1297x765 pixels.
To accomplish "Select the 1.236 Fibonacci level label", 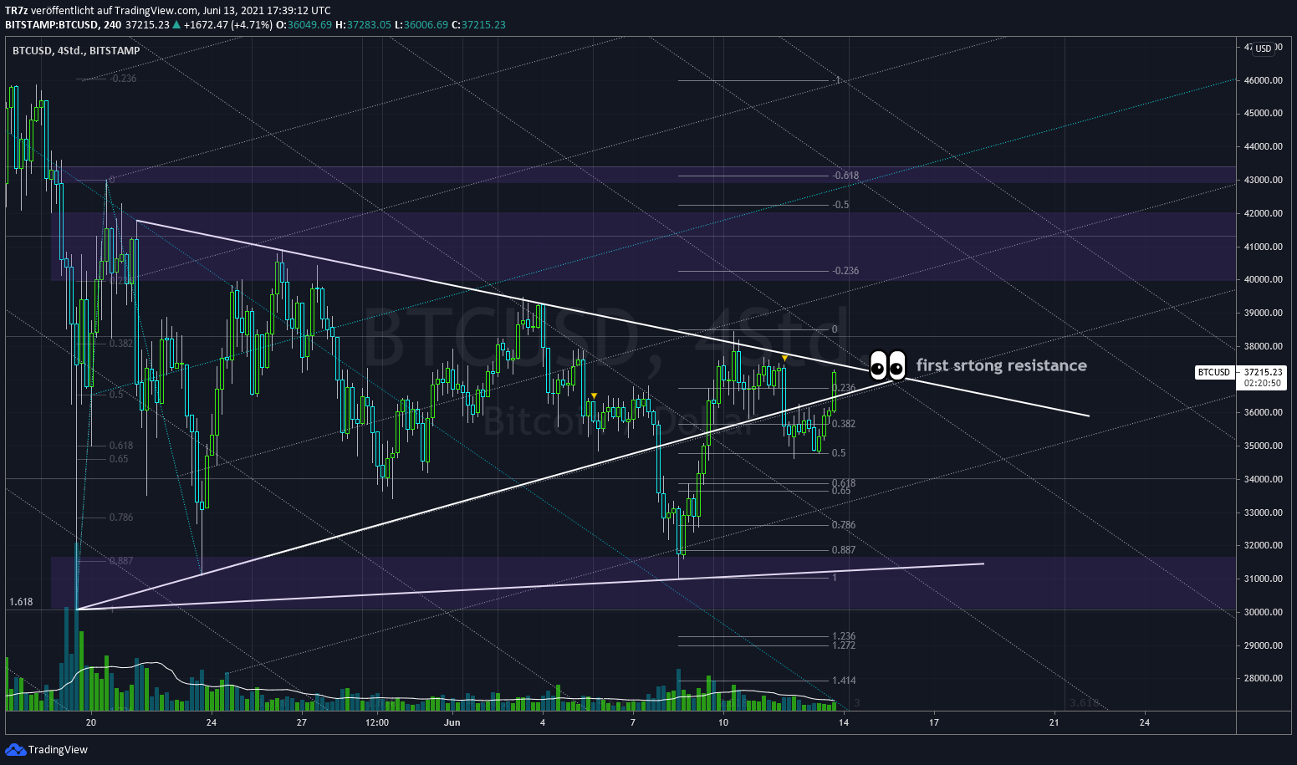I will point(844,636).
